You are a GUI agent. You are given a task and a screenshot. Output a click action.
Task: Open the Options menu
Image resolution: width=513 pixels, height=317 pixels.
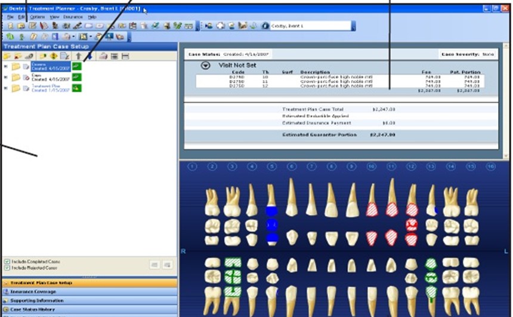(x=37, y=17)
